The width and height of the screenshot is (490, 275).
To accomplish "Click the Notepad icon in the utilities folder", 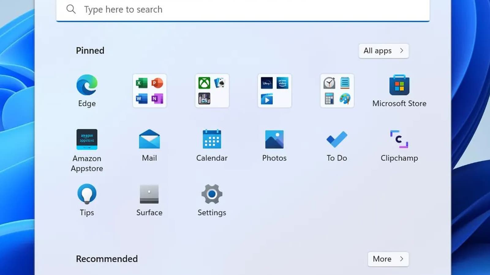I will (345, 83).
